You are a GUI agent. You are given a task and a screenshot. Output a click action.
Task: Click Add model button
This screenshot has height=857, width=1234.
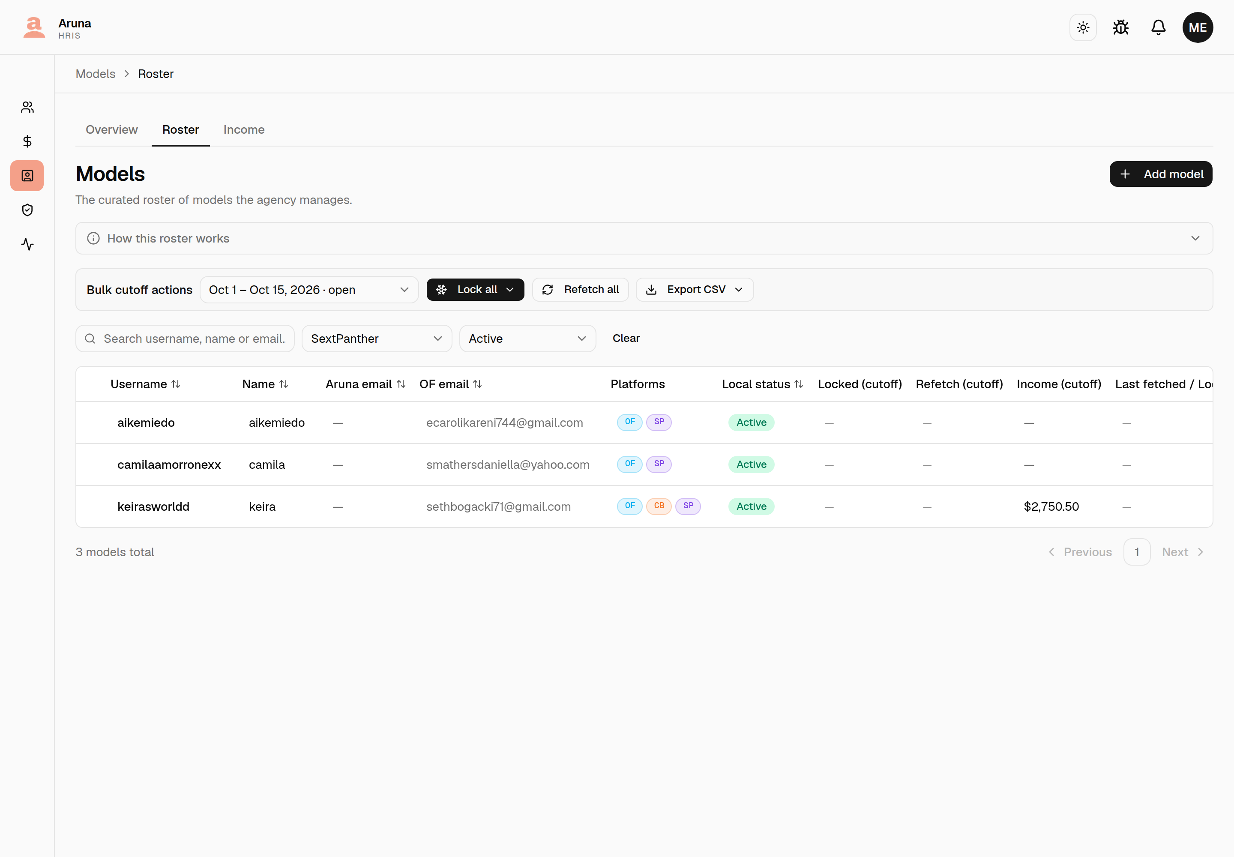coord(1160,174)
